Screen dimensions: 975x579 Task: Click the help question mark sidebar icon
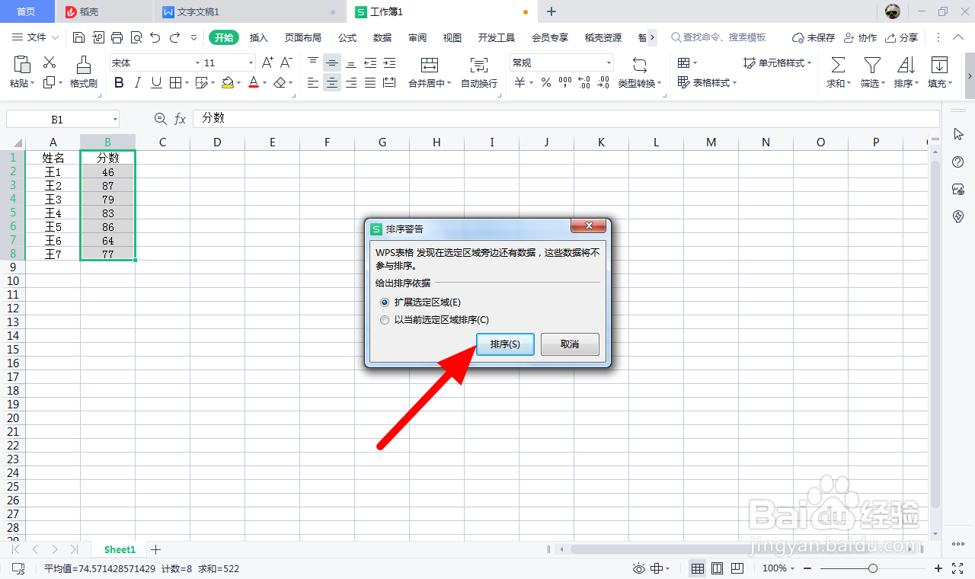coord(959,162)
